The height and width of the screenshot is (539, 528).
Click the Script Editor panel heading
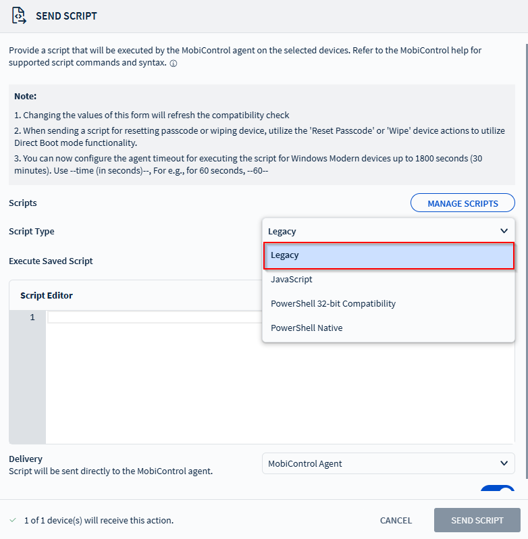tap(47, 296)
